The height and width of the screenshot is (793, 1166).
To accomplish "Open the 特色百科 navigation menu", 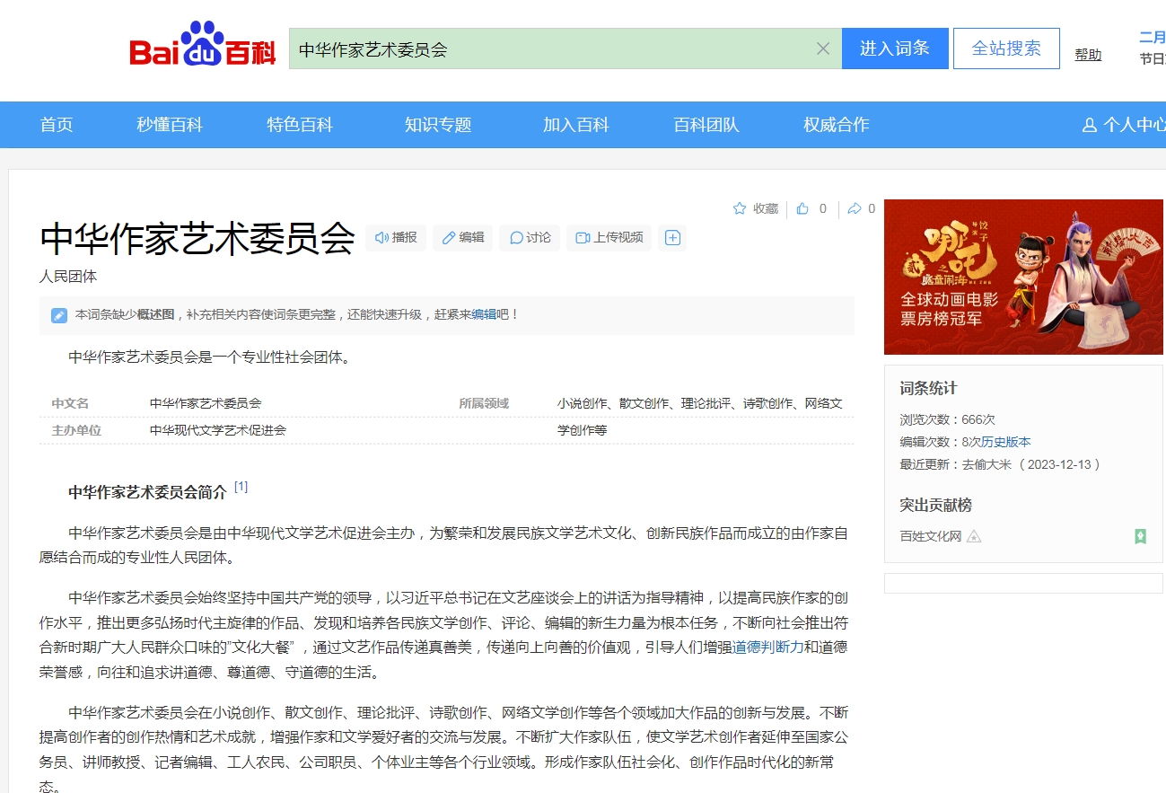I will [x=300, y=125].
